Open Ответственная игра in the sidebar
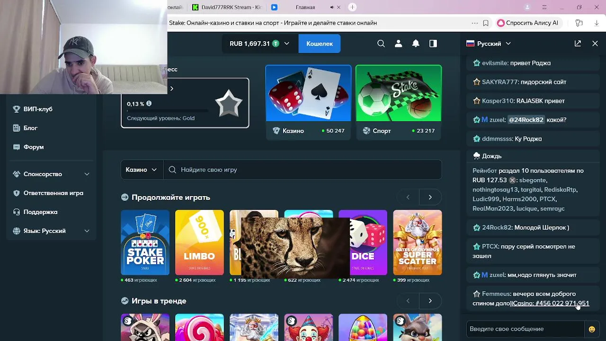The image size is (606, 341). 53,193
